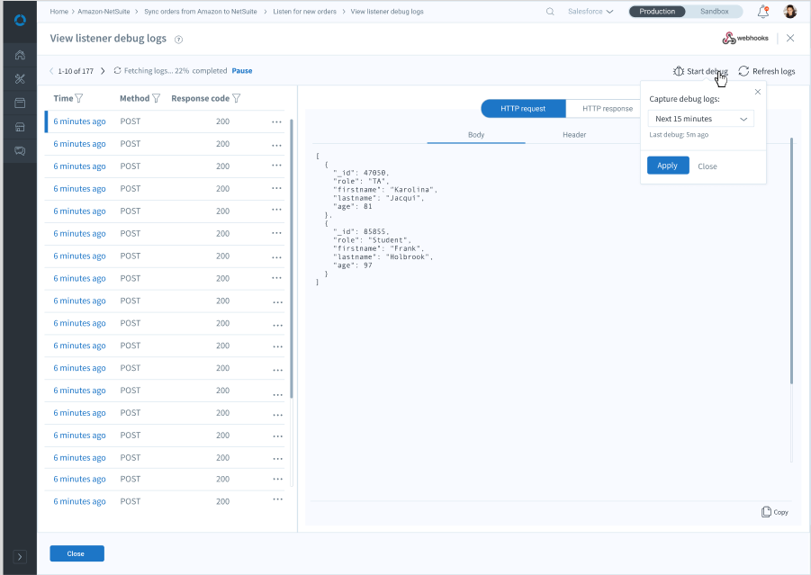The image size is (811, 575).
Task: Select the Body tab
Action: click(x=476, y=135)
